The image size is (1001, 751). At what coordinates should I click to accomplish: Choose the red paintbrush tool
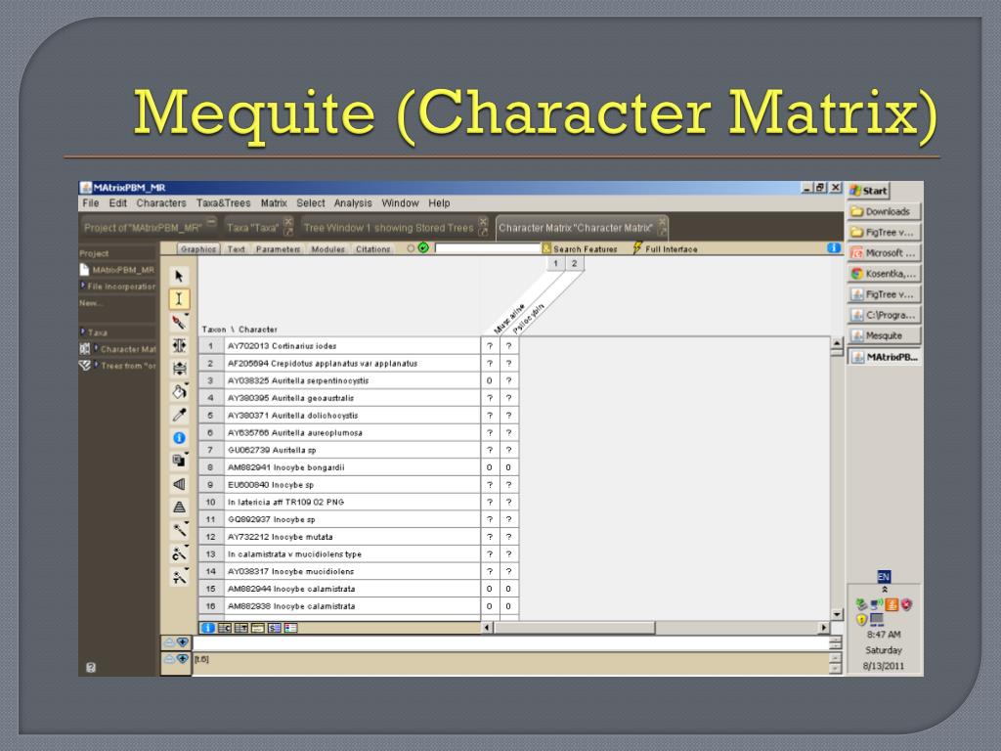(x=178, y=323)
